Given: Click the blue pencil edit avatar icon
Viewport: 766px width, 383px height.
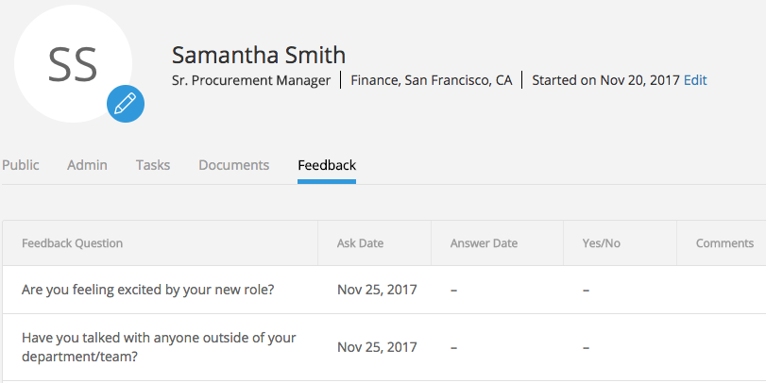Looking at the screenshot, I should click(126, 104).
